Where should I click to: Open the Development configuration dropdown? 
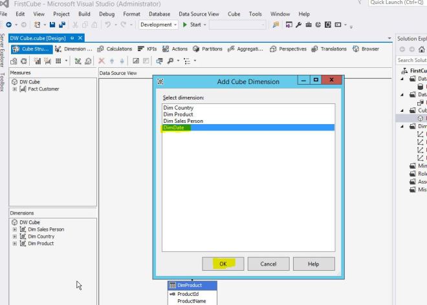point(159,25)
